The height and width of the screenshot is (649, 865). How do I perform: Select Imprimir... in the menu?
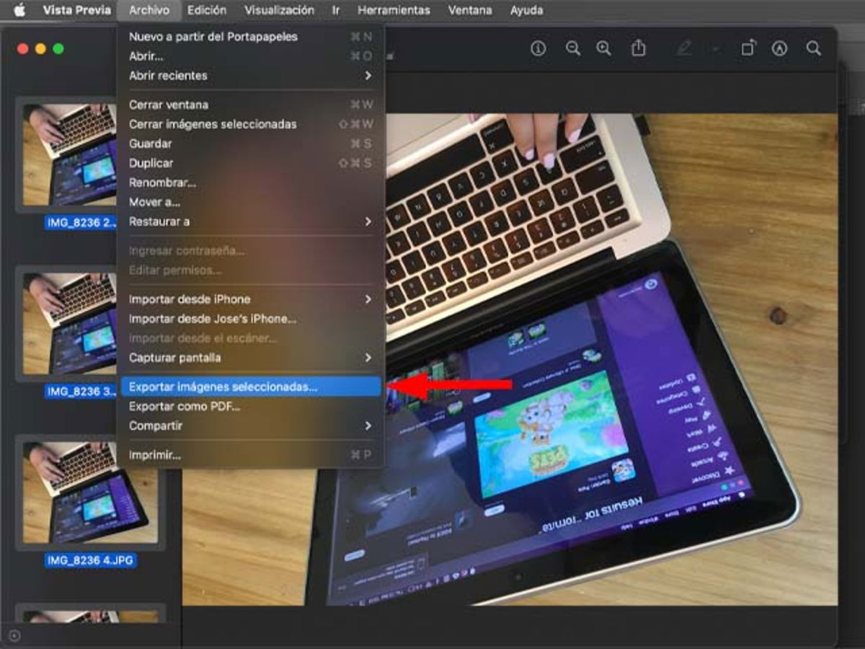[x=250, y=455]
